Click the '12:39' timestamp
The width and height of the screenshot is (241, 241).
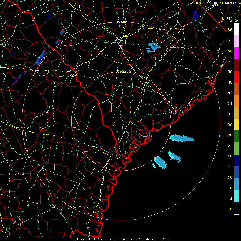[x=165, y=239]
